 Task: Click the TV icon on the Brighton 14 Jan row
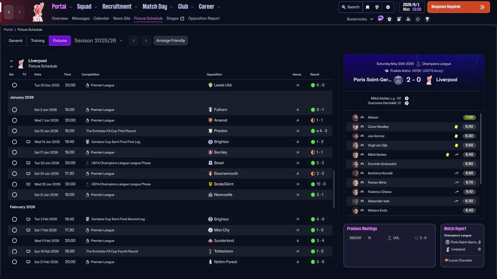(x=28, y=142)
